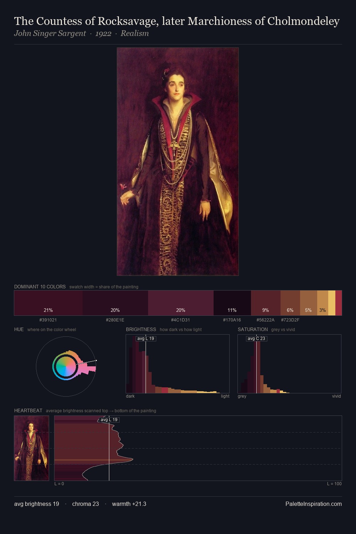Image resolution: width=356 pixels, height=534 pixels.
Task: Click the hex code label '#4C1D31'
Action: 180,320
